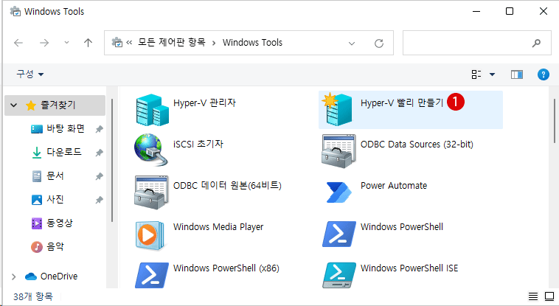Collapse the 즐겨찾기 tree section
Image resolution: width=559 pixels, height=306 pixels.
click(x=13, y=105)
